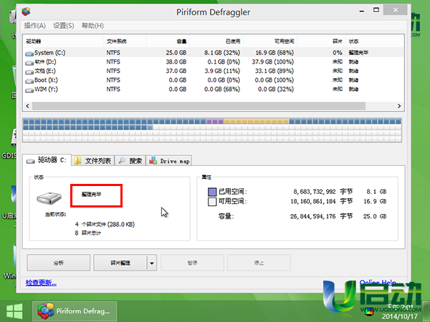The image size is (430, 322).
Task: Sort by the 碎片 column header
Action: 321,42
